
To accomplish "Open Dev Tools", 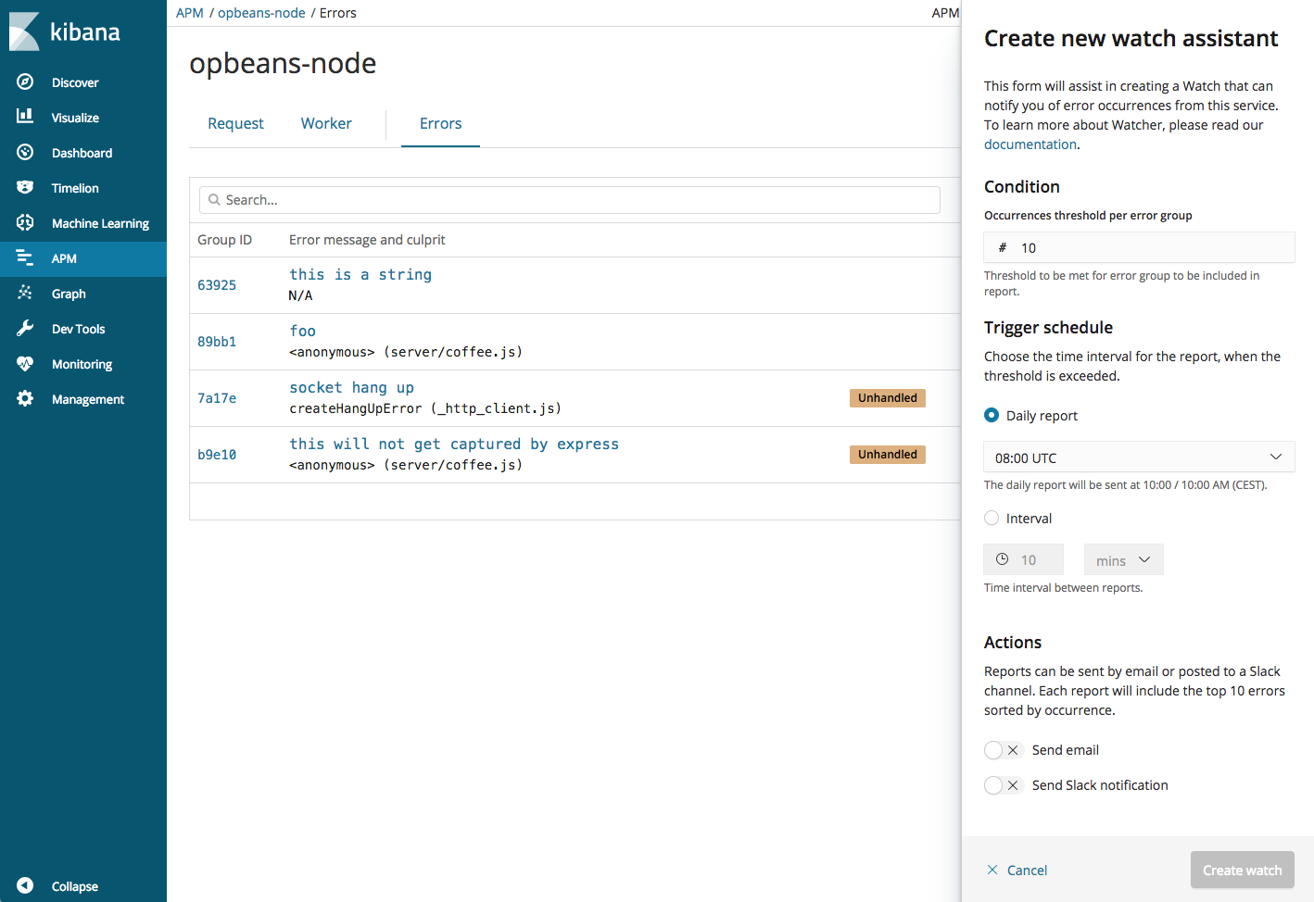I will click(x=77, y=328).
